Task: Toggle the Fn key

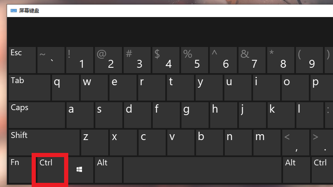Action: 20,170
